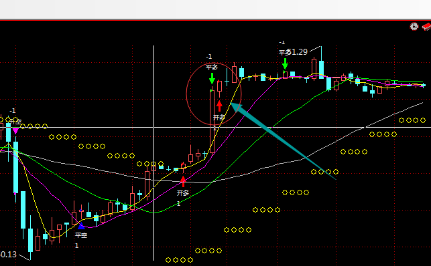
Task: Click the red chip icon at top right
Action: [426, 27]
